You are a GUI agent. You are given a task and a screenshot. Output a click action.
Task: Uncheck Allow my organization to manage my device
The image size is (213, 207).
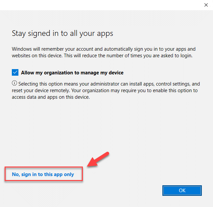coord(15,72)
